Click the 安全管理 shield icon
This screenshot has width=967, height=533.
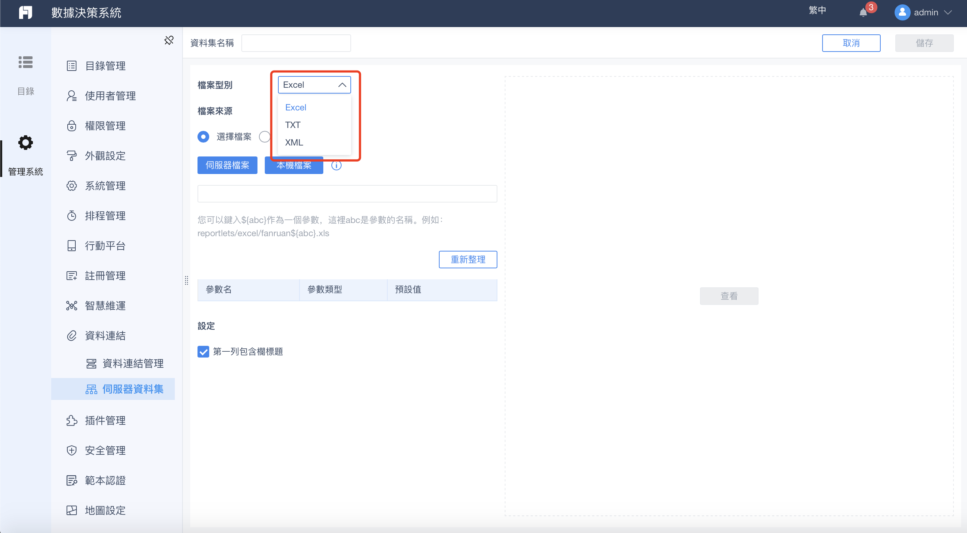71,450
